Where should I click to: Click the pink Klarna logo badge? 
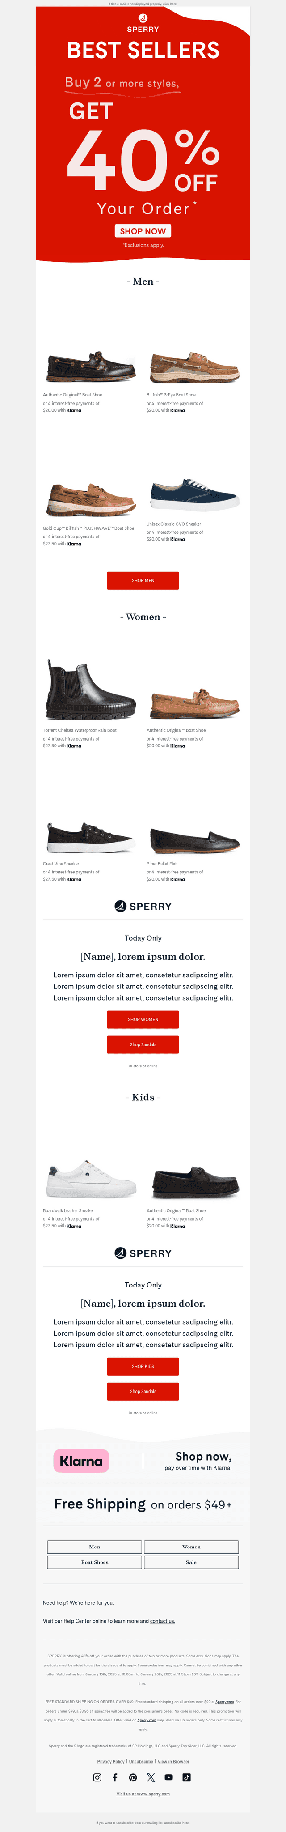pyautogui.click(x=81, y=1460)
